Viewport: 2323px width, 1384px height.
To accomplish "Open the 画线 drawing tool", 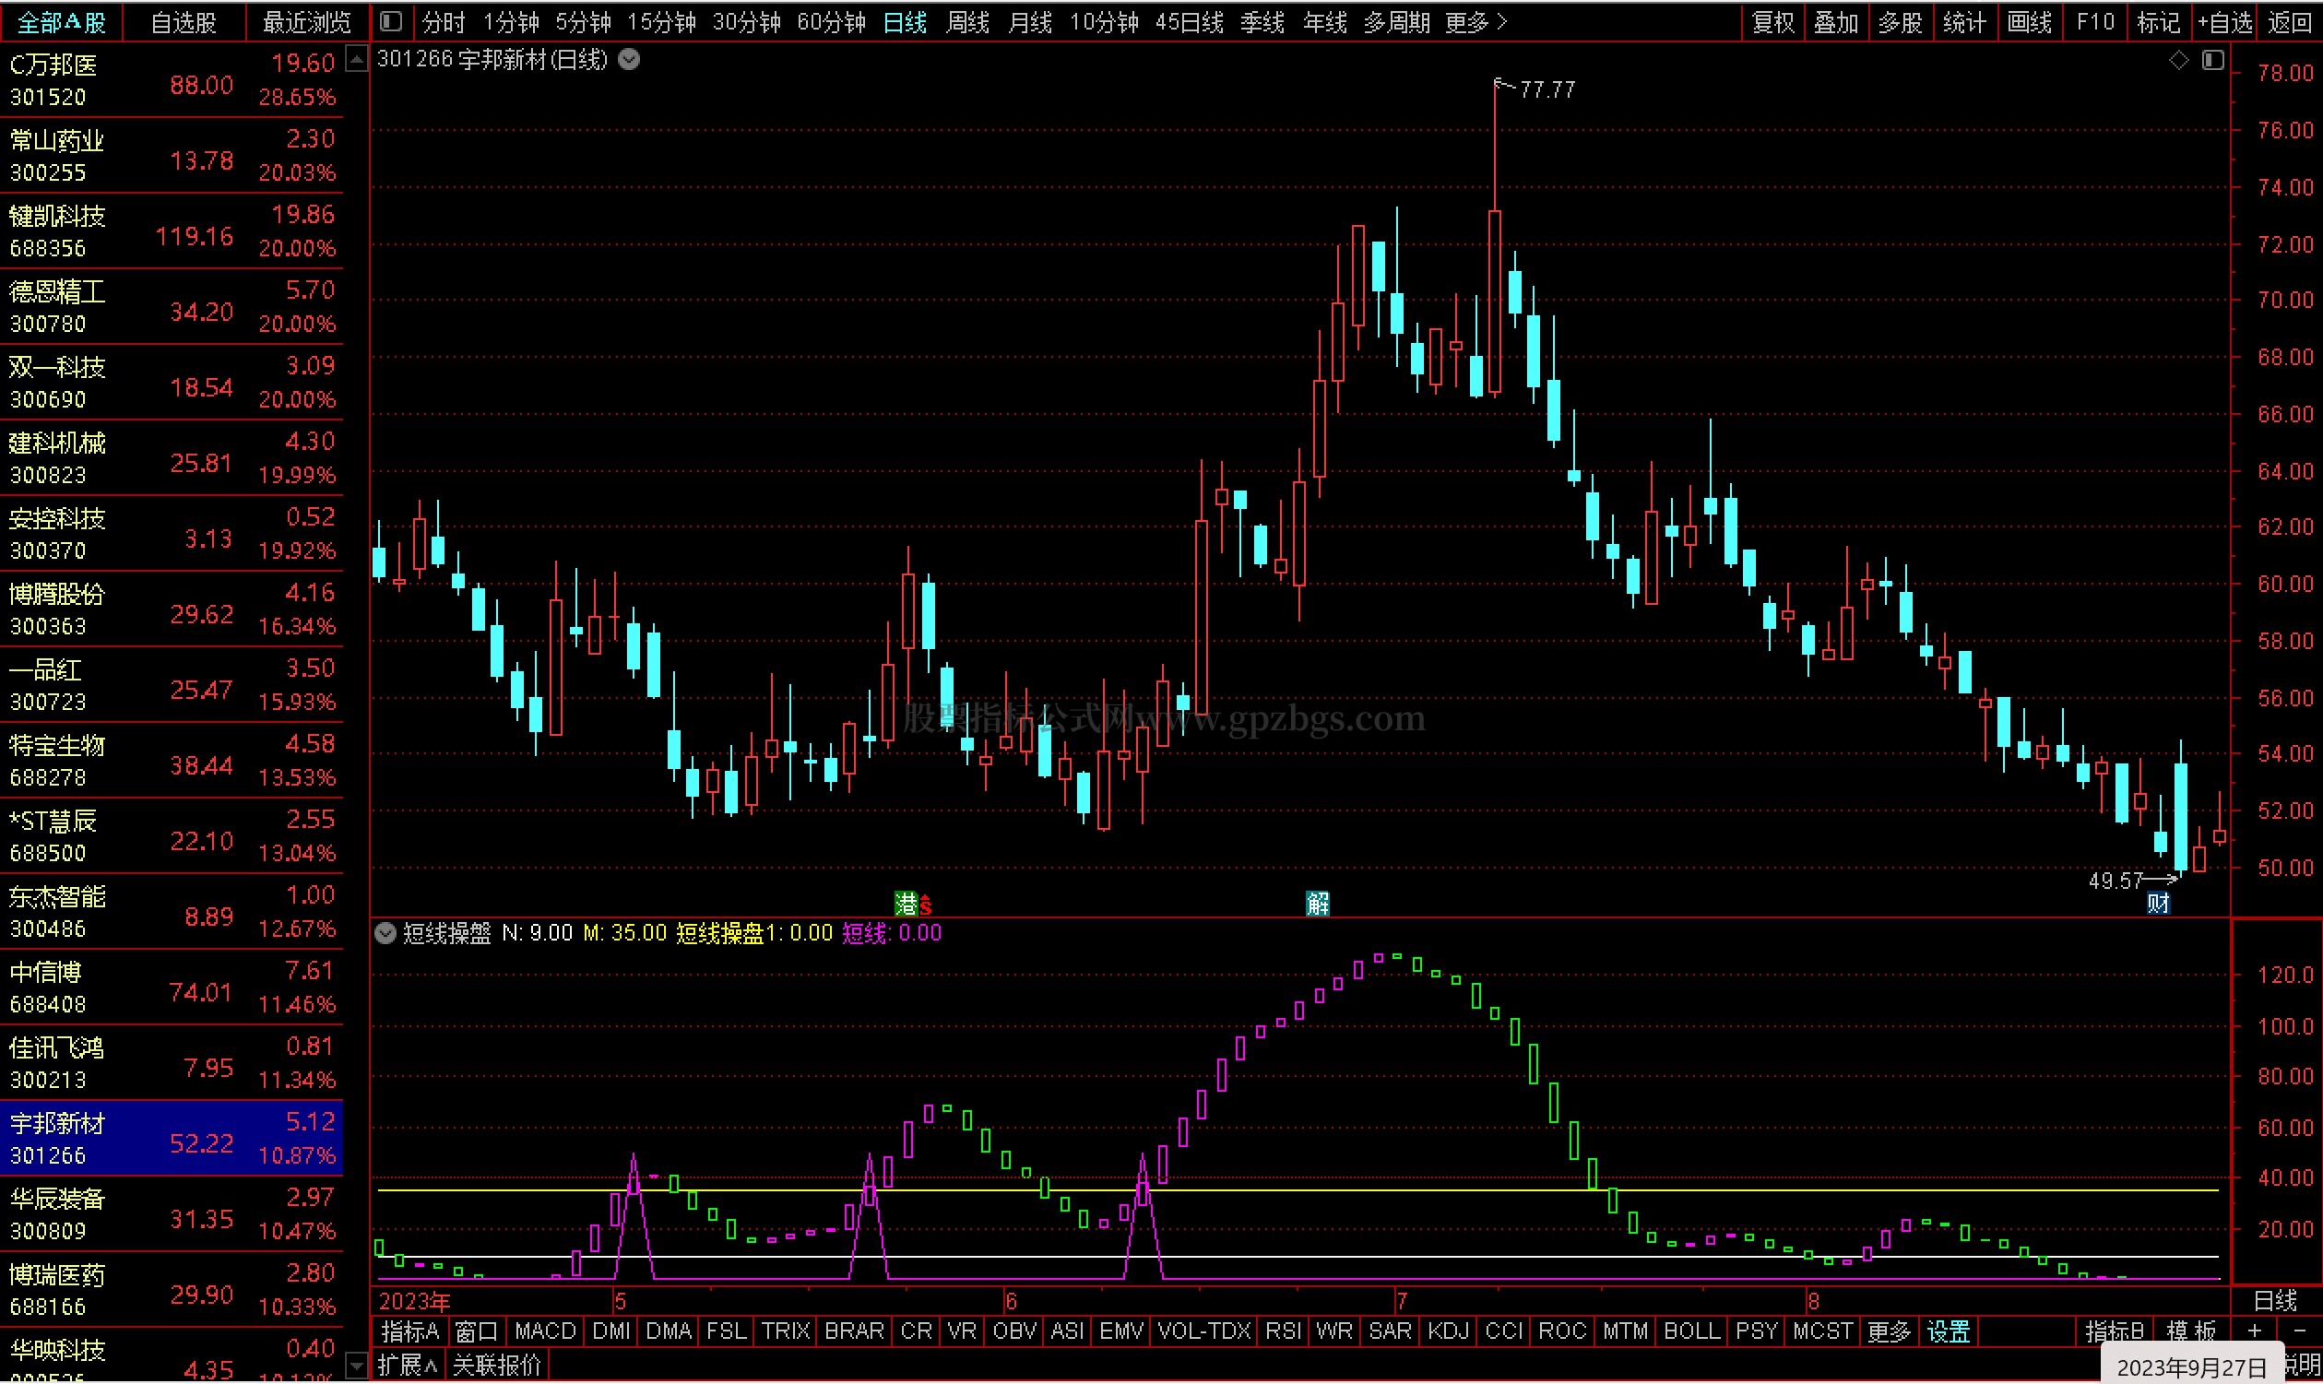I will coord(2028,21).
